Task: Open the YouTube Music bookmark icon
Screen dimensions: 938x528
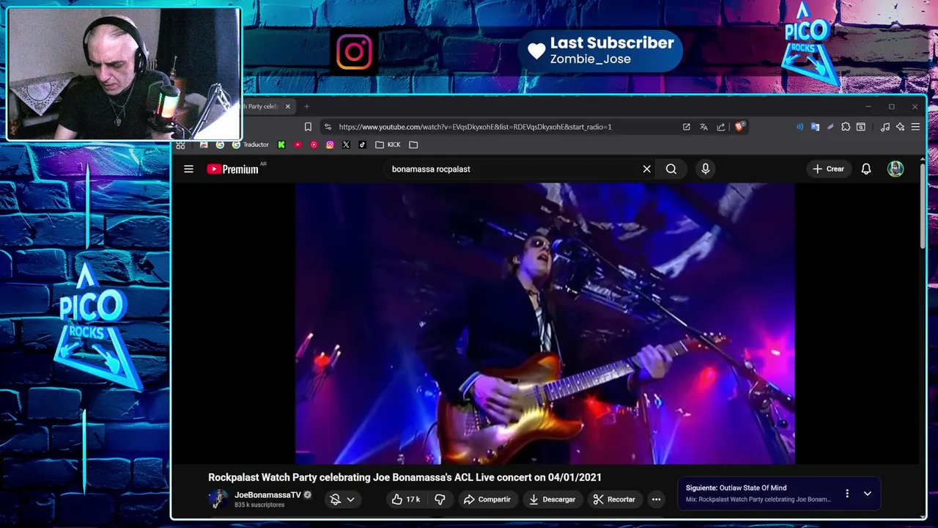Action: (314, 145)
